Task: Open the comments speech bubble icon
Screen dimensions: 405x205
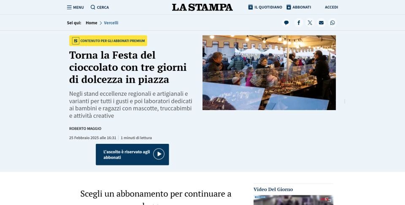Action: tap(286, 23)
